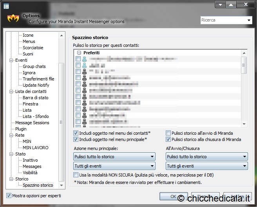Open MSN LAVORO settings in tree
The width and height of the screenshot is (257, 207).
pyautogui.click(x=35, y=148)
